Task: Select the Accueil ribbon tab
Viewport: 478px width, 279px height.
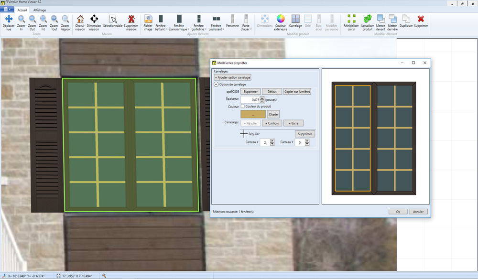Action: (22, 10)
